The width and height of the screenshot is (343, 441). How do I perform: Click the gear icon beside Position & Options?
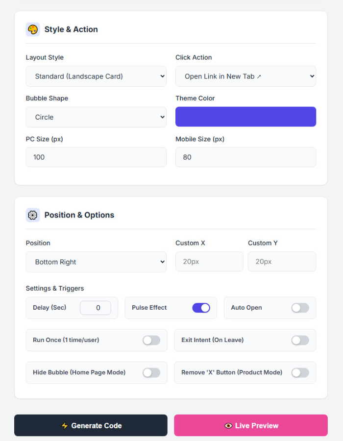point(33,215)
